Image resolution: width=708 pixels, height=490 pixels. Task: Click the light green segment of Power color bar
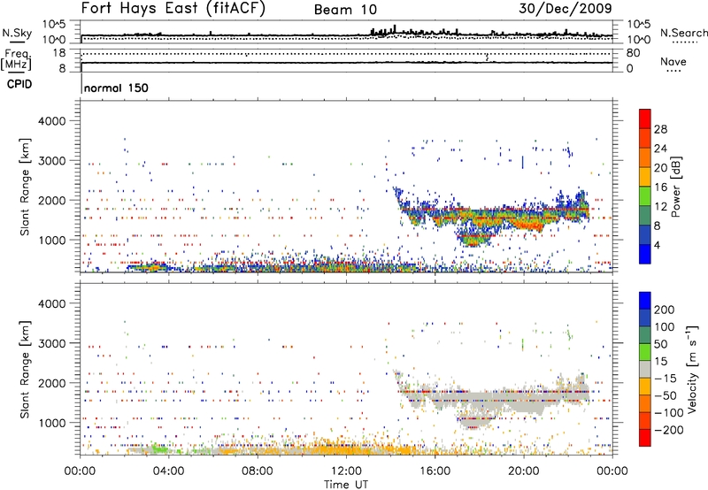tap(645, 195)
